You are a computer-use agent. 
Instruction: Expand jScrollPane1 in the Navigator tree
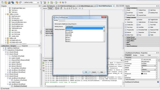click(8, 70)
